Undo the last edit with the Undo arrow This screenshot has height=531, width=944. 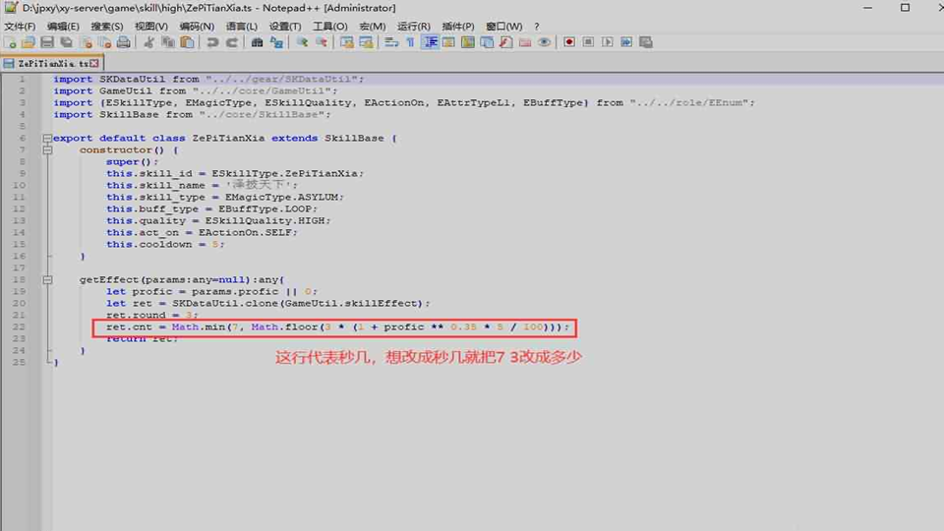coord(213,42)
